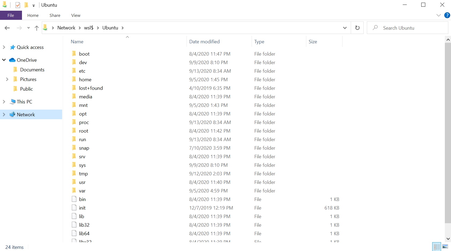Go up one level with Up arrow
The height and width of the screenshot is (251, 451).
pos(37,28)
